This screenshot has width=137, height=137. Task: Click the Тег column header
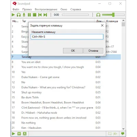tap(58, 21)
